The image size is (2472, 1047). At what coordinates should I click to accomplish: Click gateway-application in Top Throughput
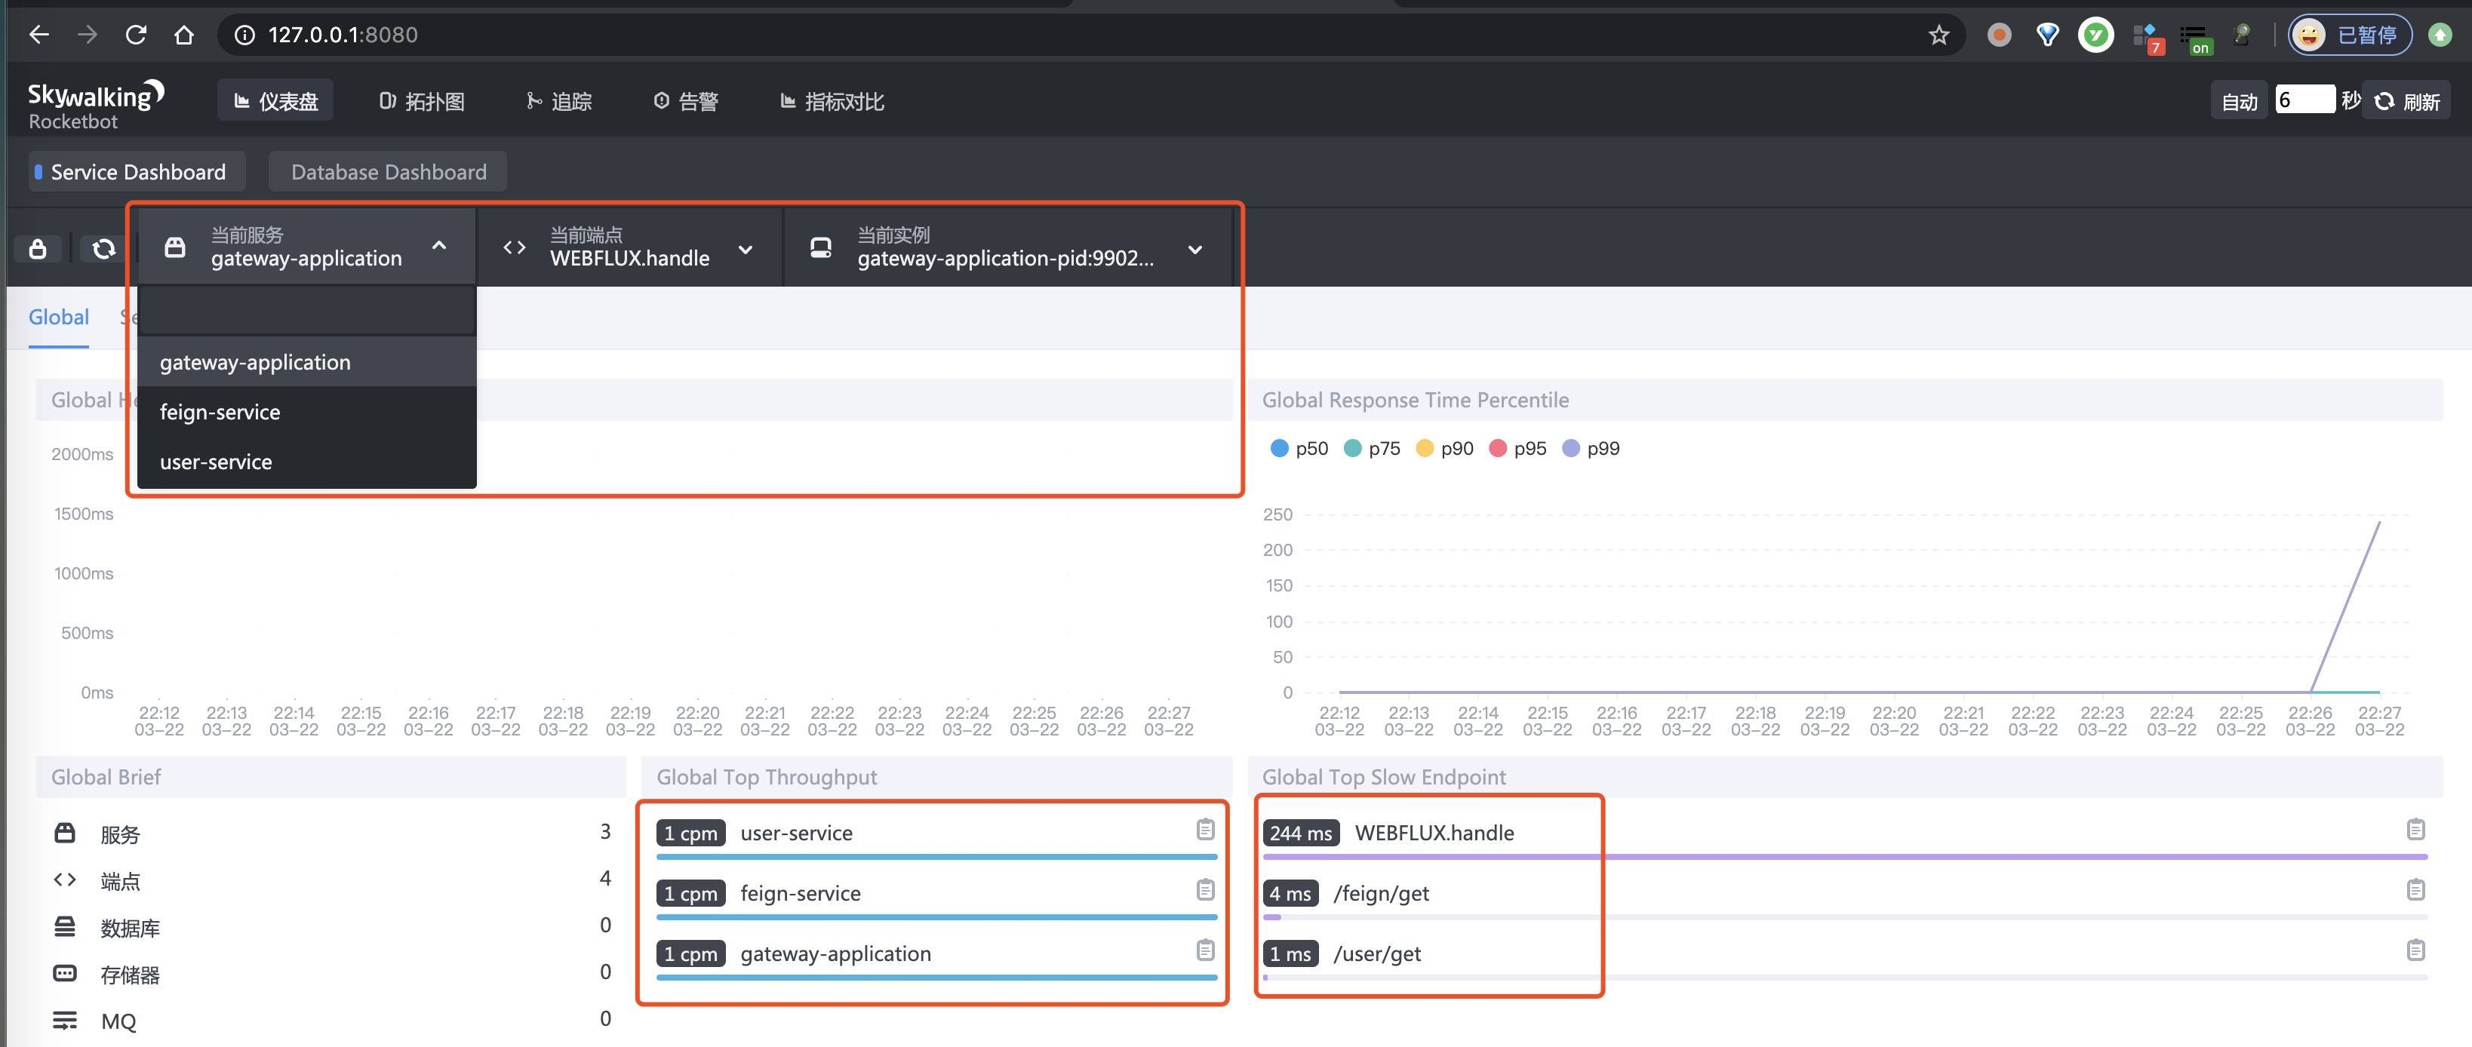point(836,954)
